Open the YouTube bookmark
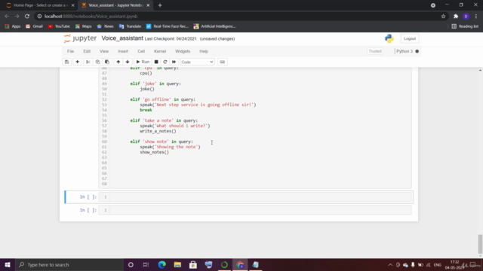 59,26
